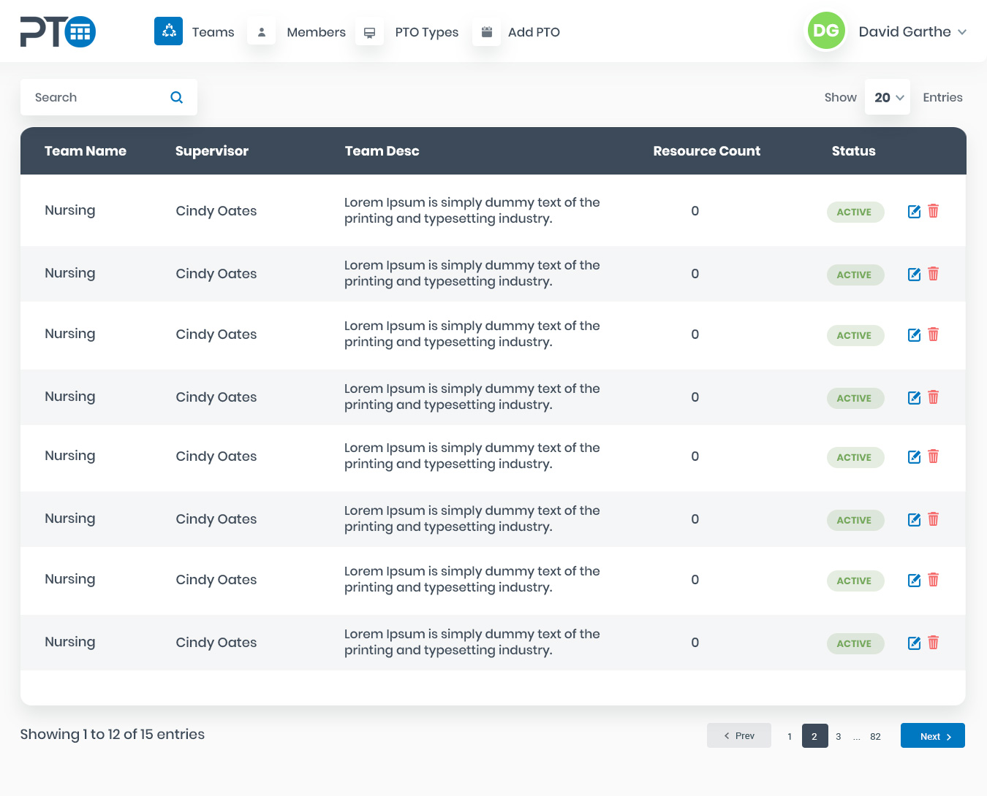Delete the seventh Nursing team row
Image resolution: width=987 pixels, height=796 pixels.
coord(934,580)
